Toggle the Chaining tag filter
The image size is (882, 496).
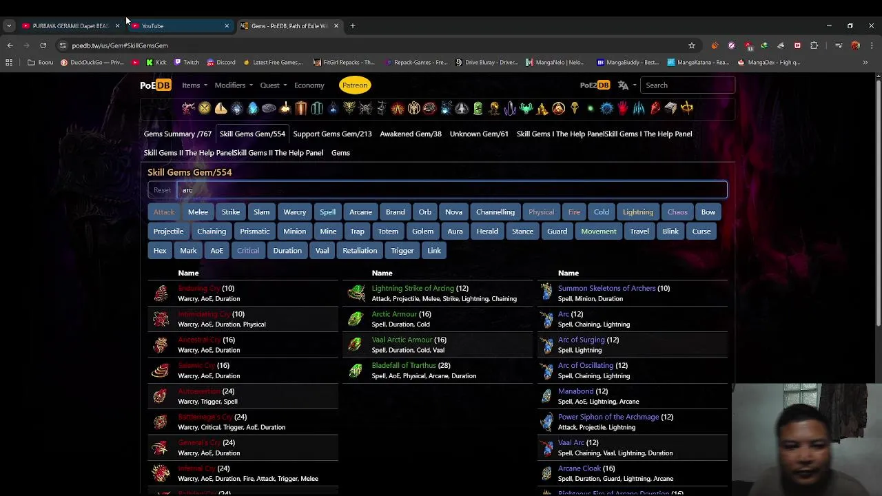pos(212,231)
